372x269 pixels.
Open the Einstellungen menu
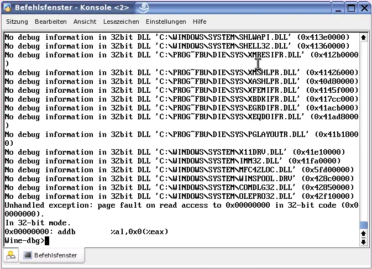point(166,22)
